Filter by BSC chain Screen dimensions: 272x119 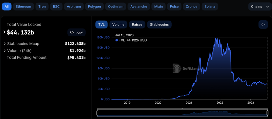[56, 7]
